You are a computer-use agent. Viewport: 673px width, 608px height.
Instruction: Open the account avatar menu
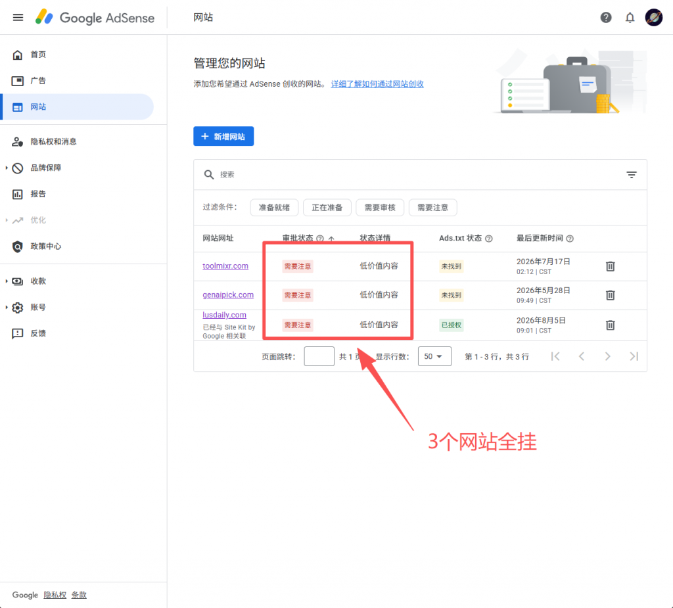[x=654, y=18]
